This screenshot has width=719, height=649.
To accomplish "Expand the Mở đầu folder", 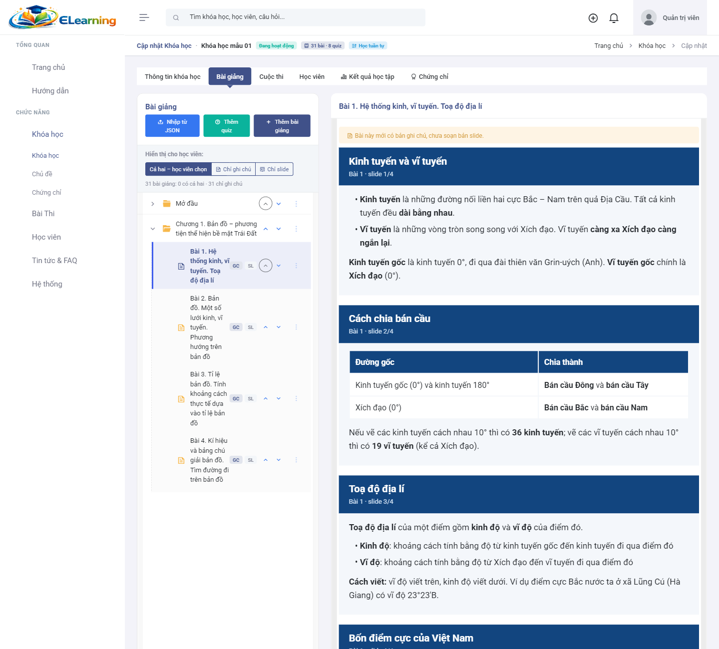I will click(153, 204).
